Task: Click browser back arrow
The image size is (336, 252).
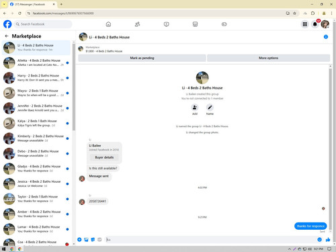Action: click(5, 13)
